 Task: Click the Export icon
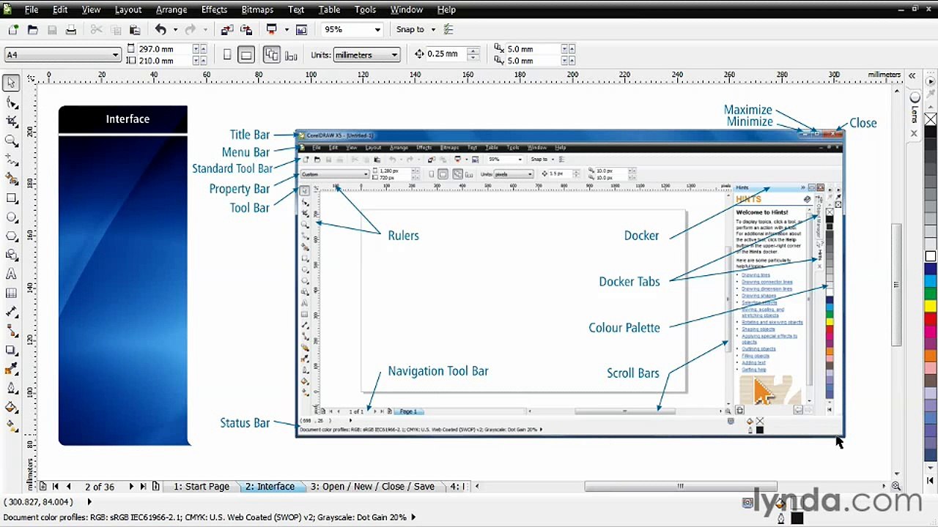pyautogui.click(x=246, y=29)
